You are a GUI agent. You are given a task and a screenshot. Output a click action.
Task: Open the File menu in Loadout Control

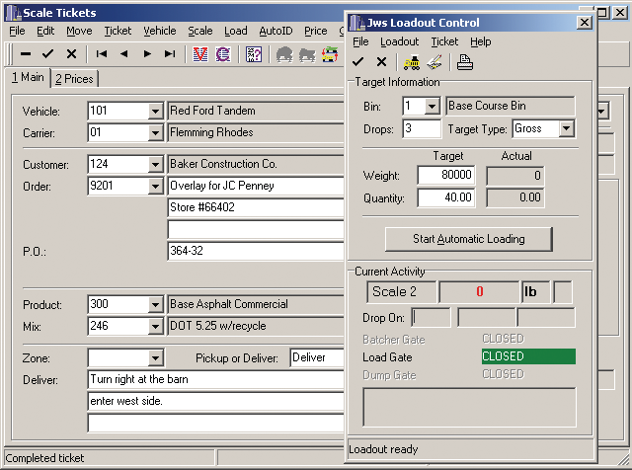360,41
